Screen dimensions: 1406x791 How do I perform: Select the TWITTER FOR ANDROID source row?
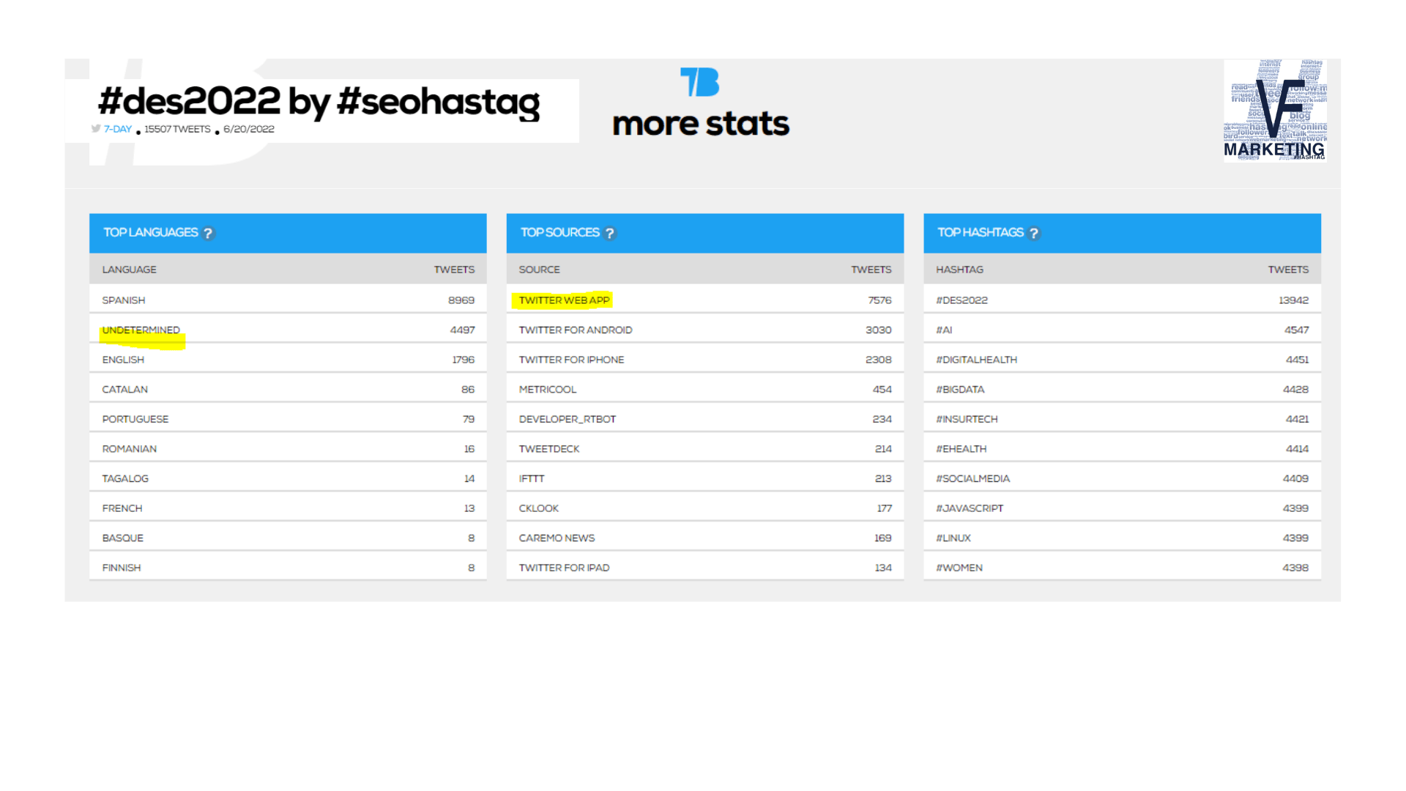coord(705,330)
